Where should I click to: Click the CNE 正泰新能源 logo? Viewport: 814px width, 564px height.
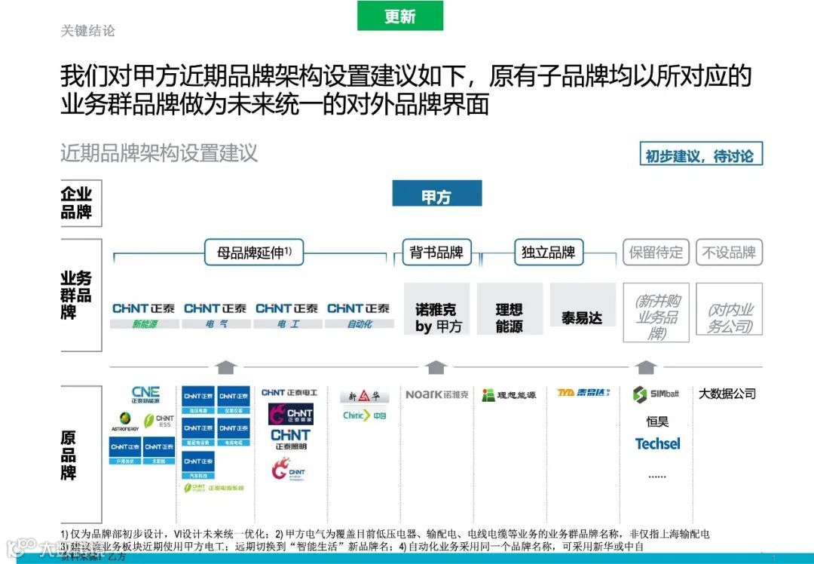coord(145,394)
